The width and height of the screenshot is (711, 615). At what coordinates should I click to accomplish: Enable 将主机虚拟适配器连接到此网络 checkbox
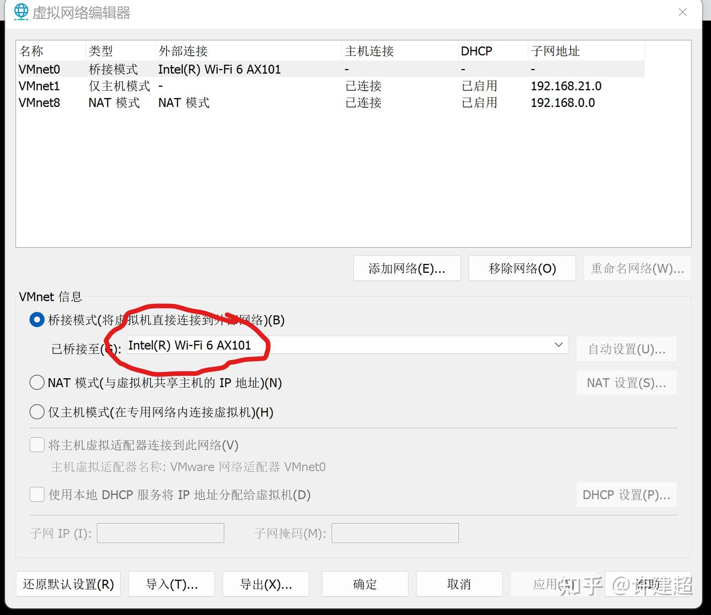pyautogui.click(x=37, y=444)
